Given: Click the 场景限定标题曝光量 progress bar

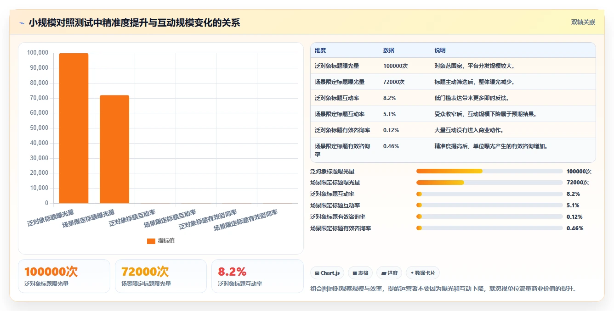Looking at the screenshot, I should 489,183.
